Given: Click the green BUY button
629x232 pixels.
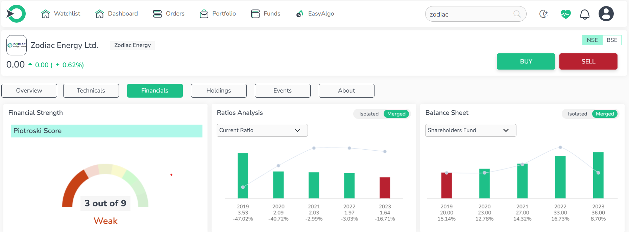Looking at the screenshot, I should [x=526, y=61].
